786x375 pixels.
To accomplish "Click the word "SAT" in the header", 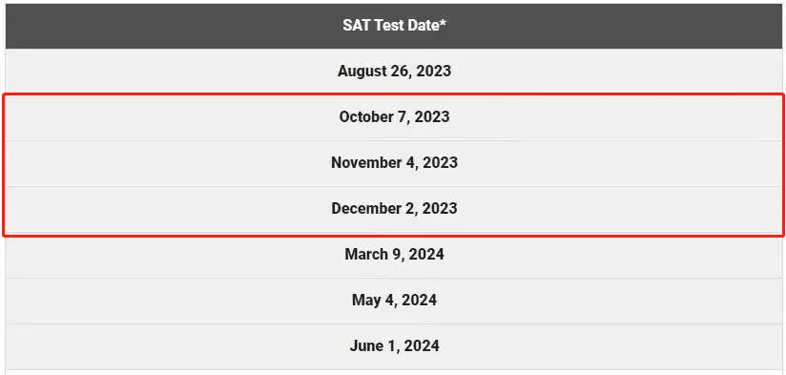I will [354, 26].
